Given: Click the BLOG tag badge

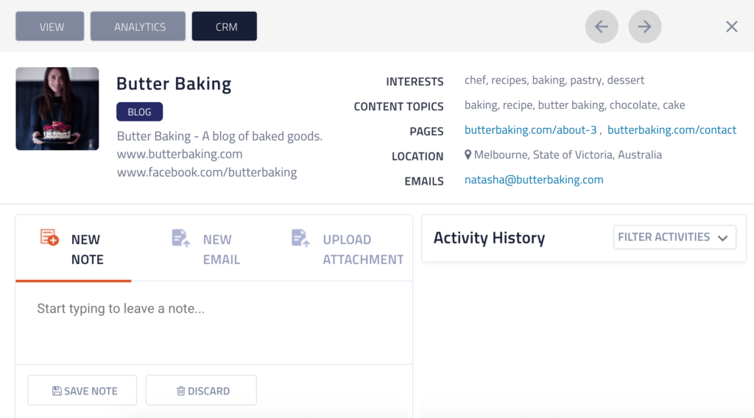Looking at the screenshot, I should (x=139, y=112).
